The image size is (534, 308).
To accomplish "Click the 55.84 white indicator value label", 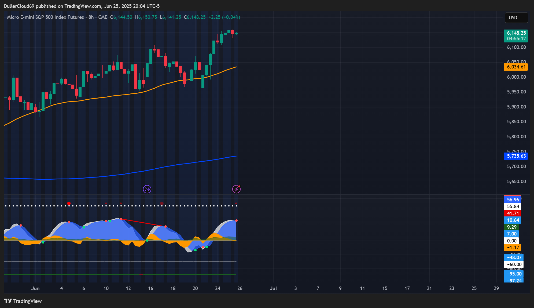I will coord(512,206).
